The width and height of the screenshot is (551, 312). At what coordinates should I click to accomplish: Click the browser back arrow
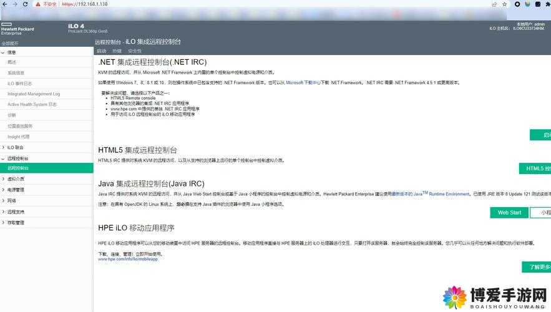[4, 4]
